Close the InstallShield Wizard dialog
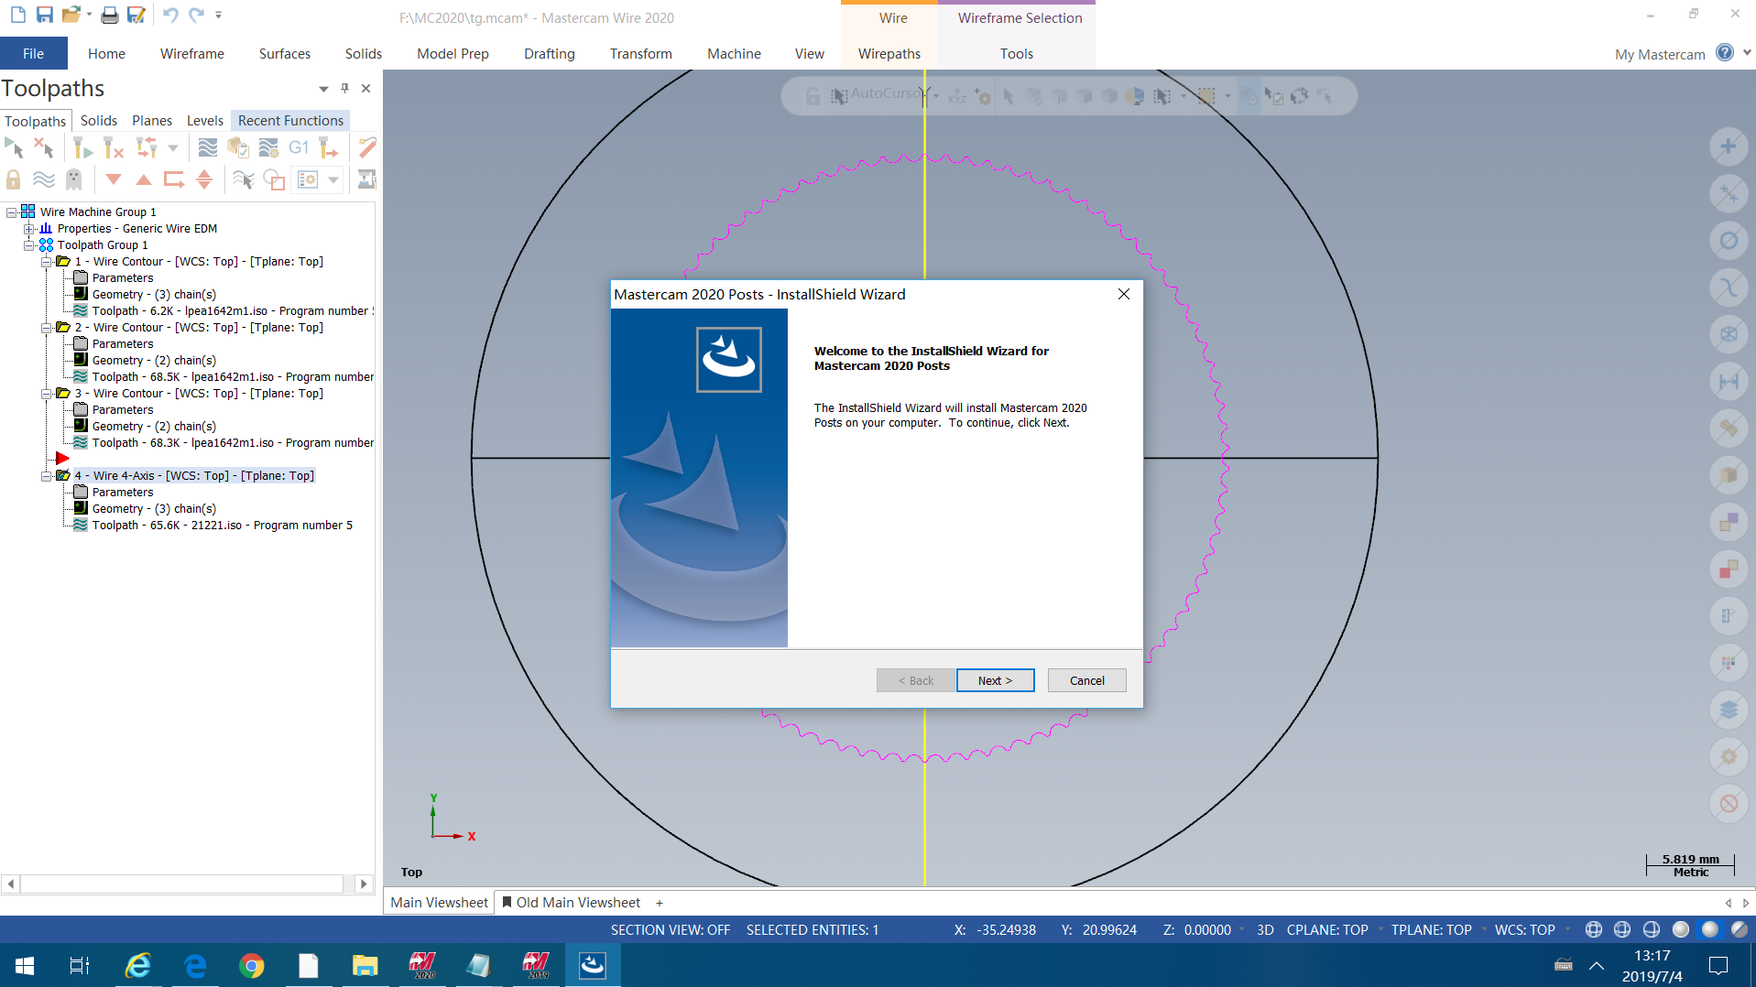 tap(1124, 294)
